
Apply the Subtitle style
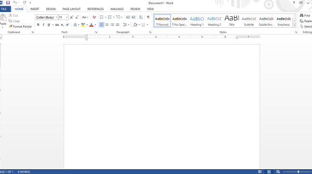(x=249, y=21)
